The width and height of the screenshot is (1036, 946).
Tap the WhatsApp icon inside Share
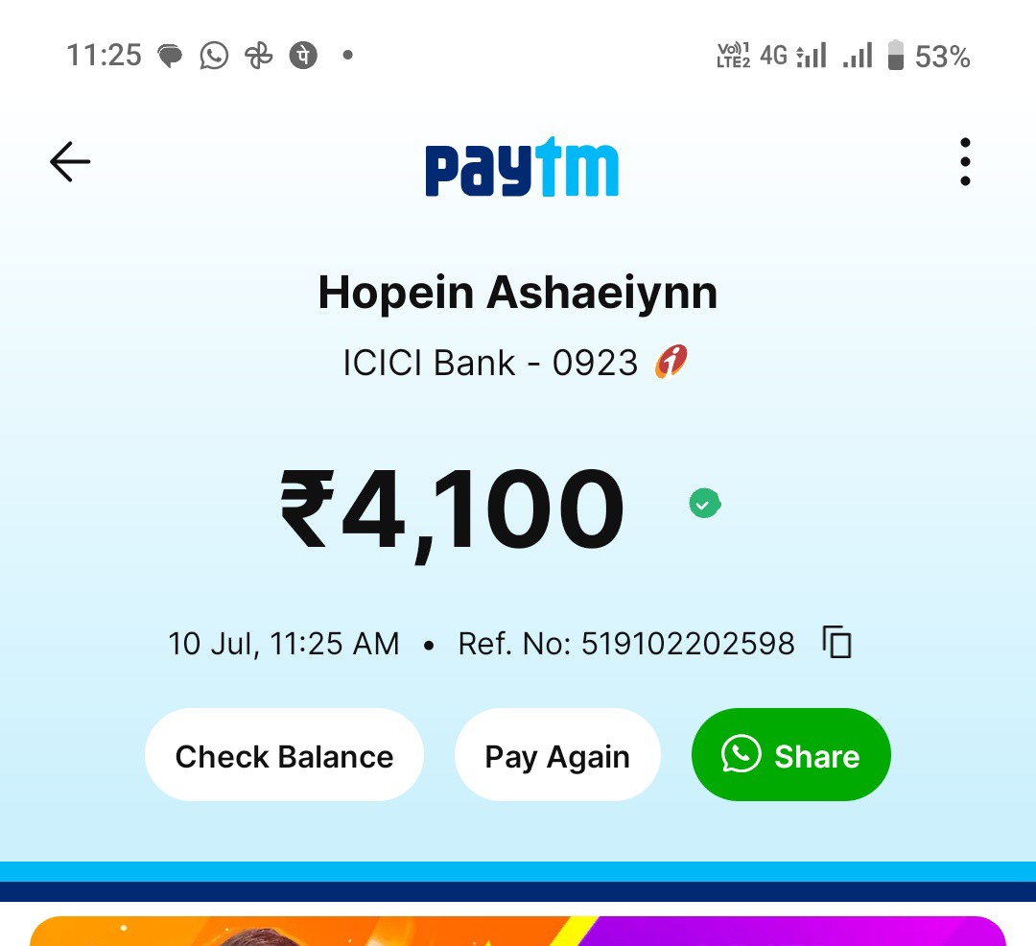coord(742,754)
